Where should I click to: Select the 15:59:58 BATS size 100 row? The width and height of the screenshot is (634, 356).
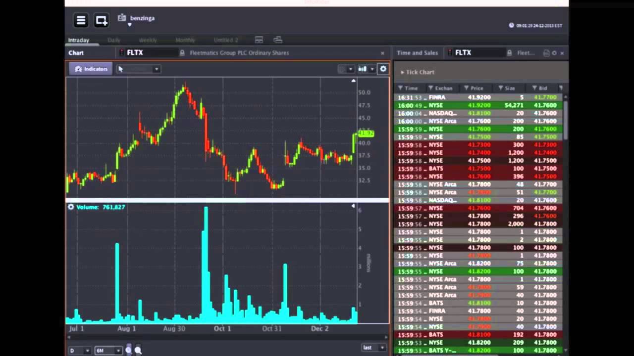(x=478, y=169)
